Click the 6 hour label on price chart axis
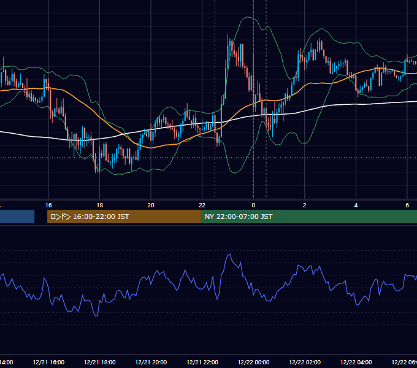417x368 pixels. pos(407,205)
